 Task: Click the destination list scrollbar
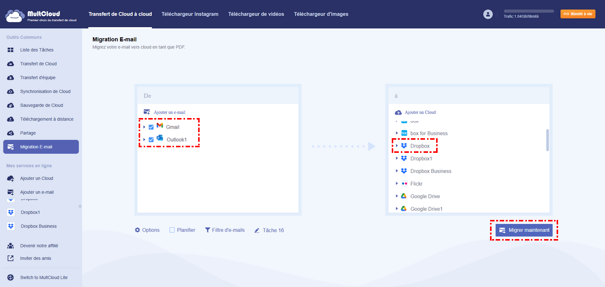click(548, 140)
